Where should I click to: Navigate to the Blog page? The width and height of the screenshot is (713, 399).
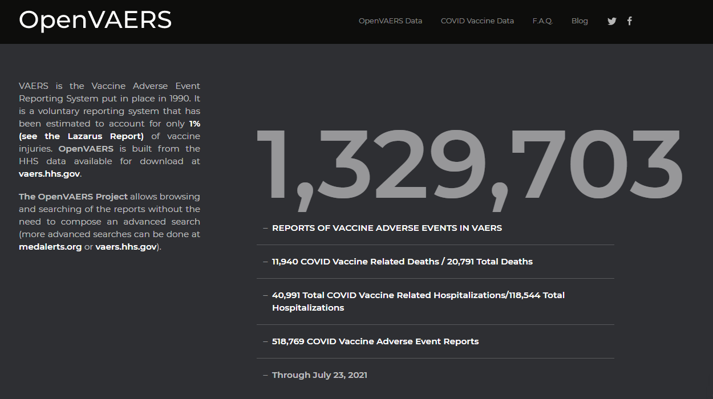click(x=579, y=21)
